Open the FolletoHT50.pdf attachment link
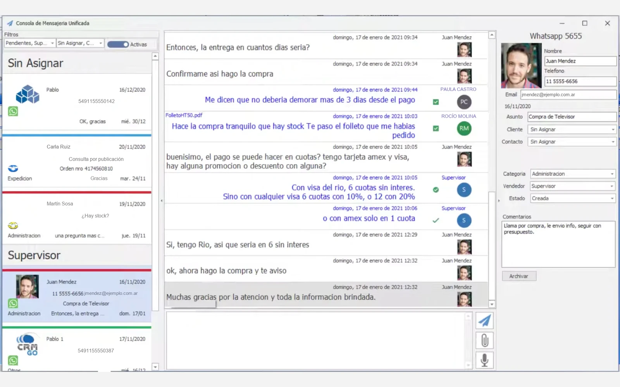 pyautogui.click(x=184, y=115)
